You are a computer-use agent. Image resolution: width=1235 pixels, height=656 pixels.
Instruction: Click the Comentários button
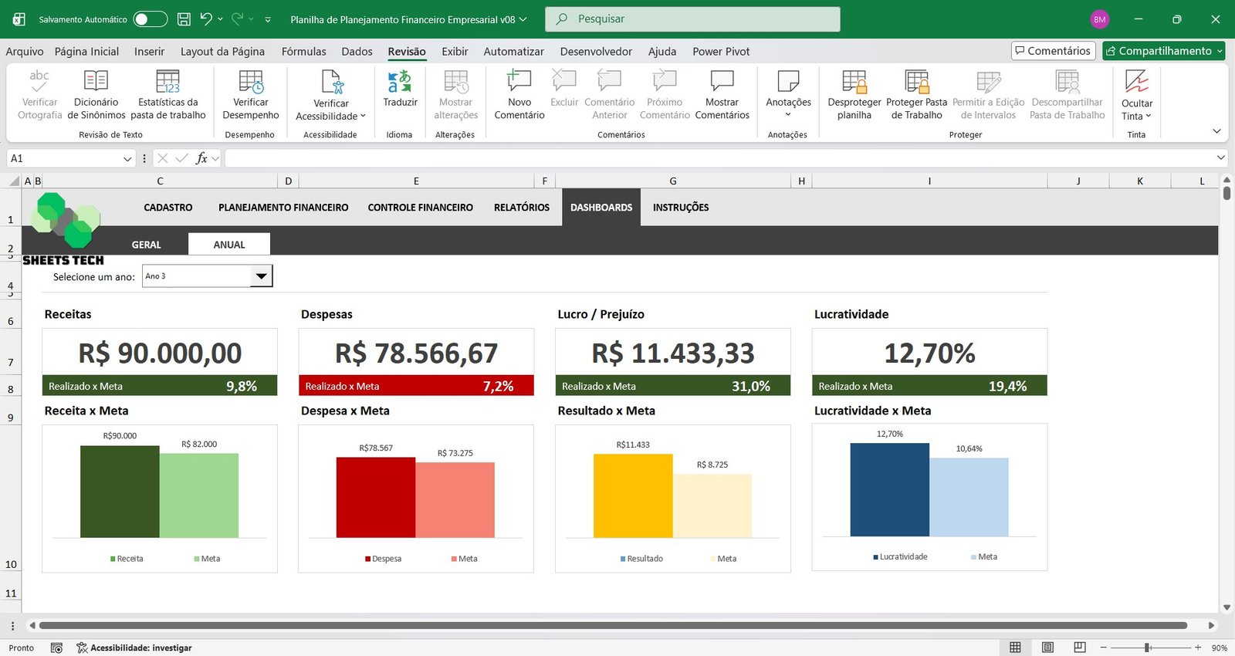coord(1053,51)
